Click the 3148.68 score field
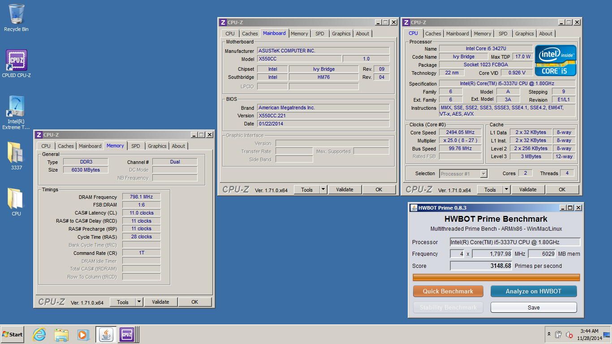The image size is (612, 344). pyautogui.click(x=481, y=266)
